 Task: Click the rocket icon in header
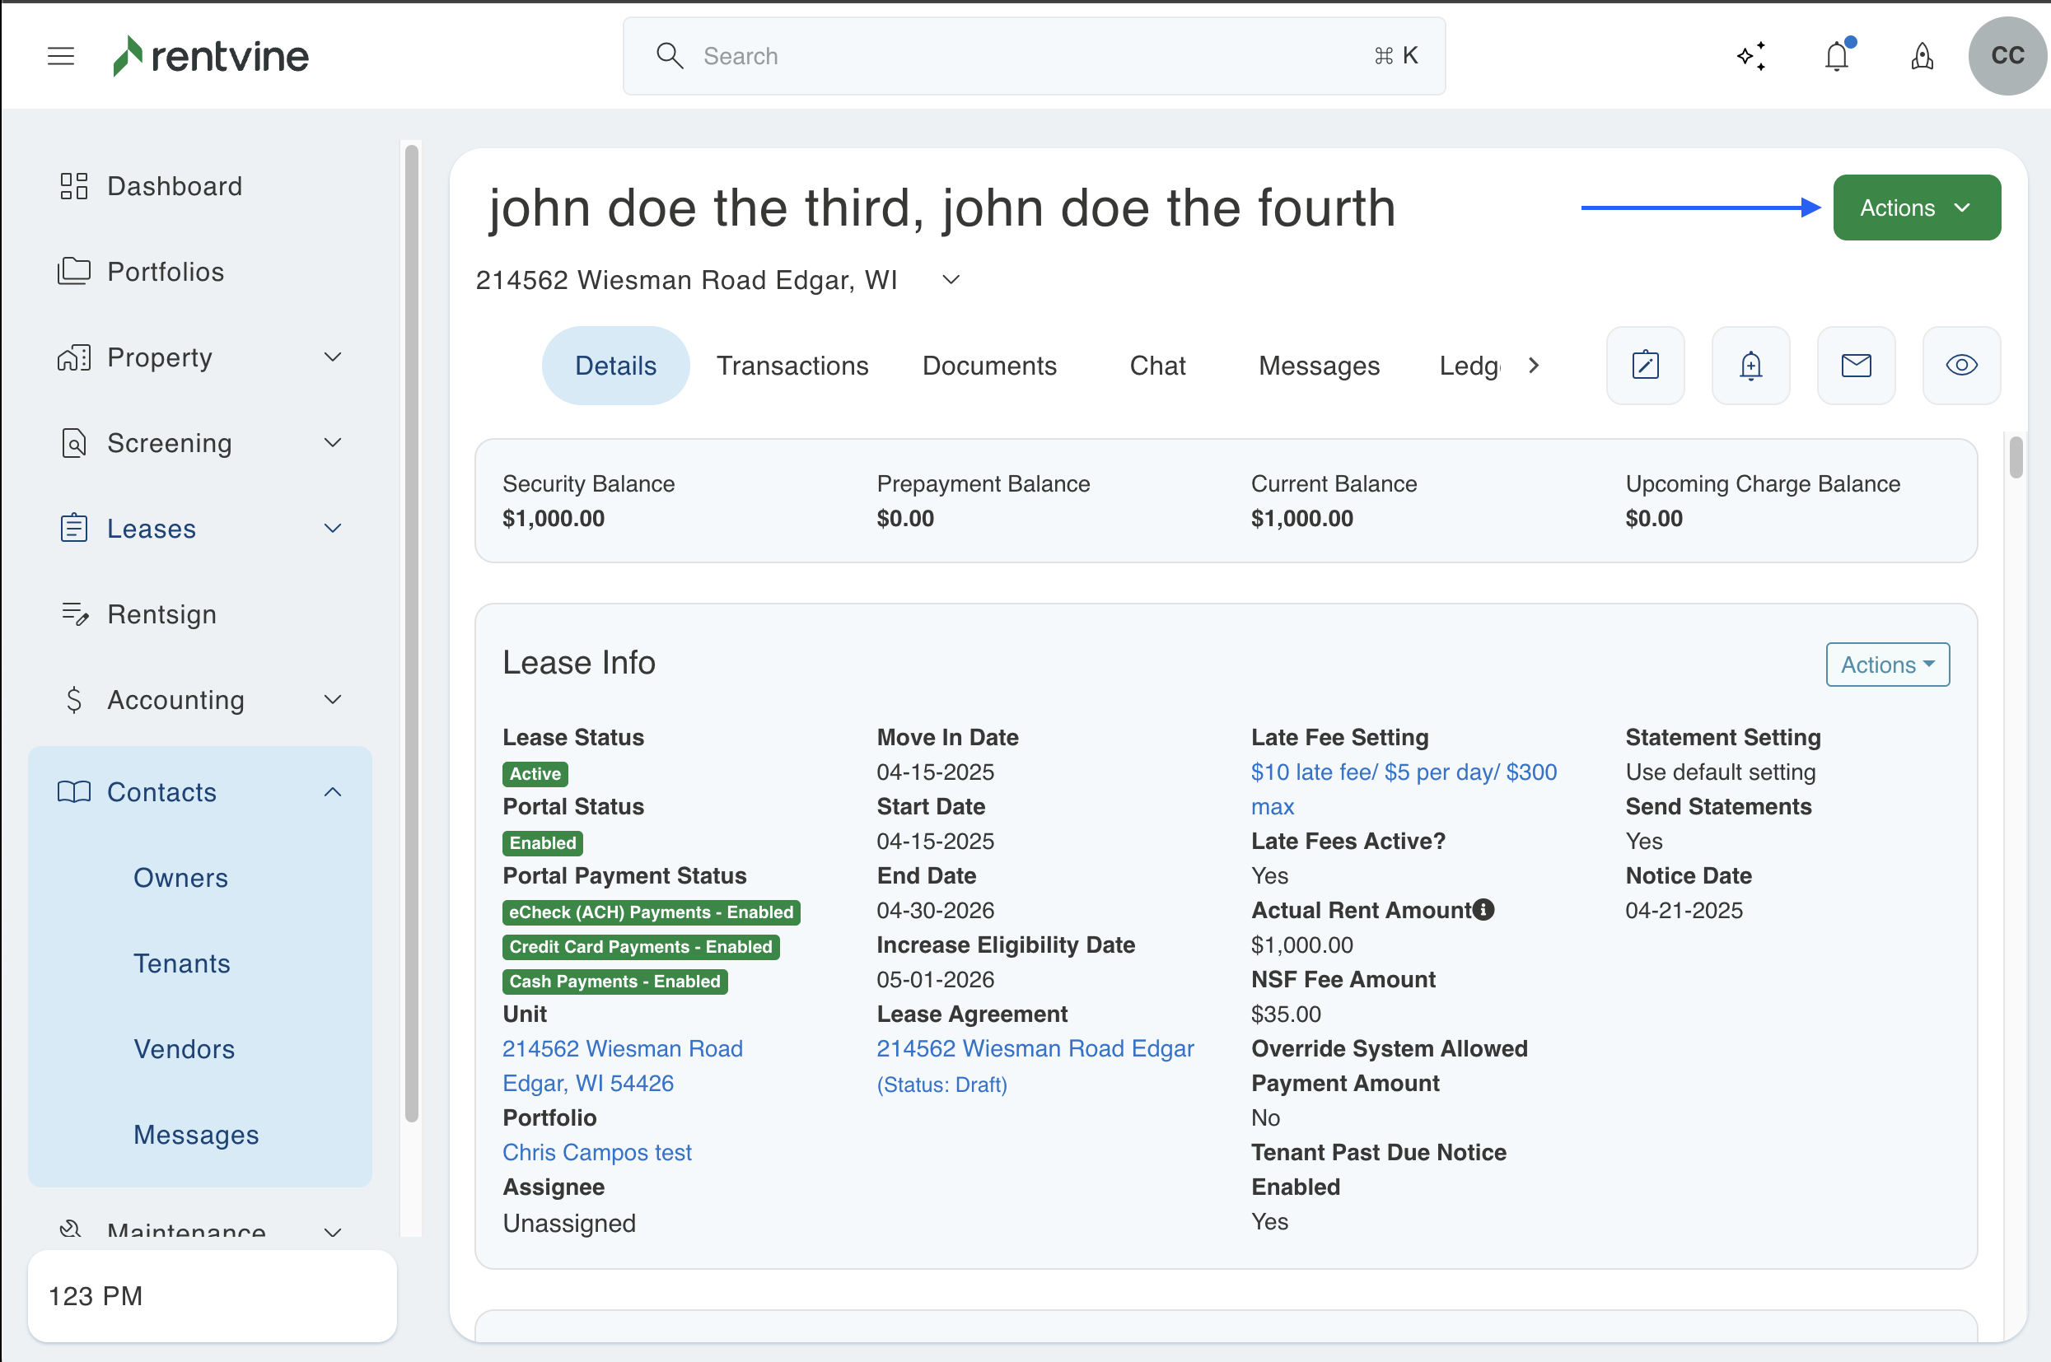[1922, 57]
